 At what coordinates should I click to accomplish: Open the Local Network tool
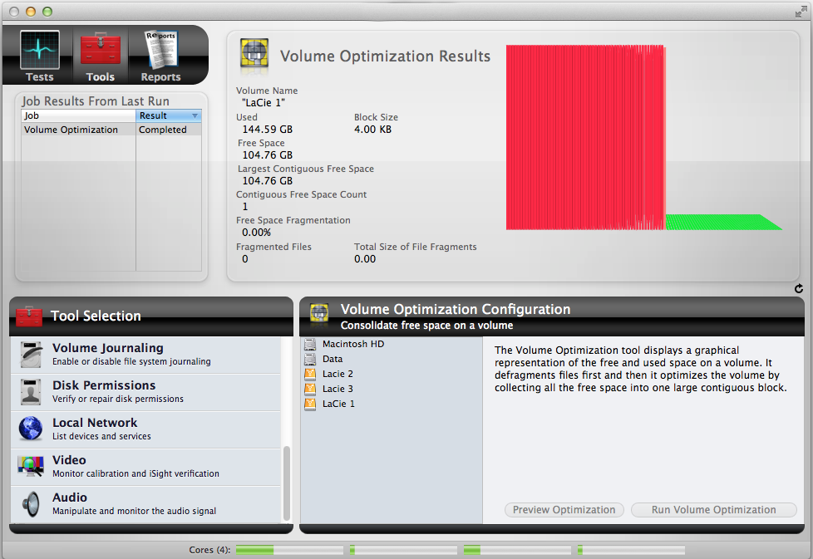tap(145, 429)
